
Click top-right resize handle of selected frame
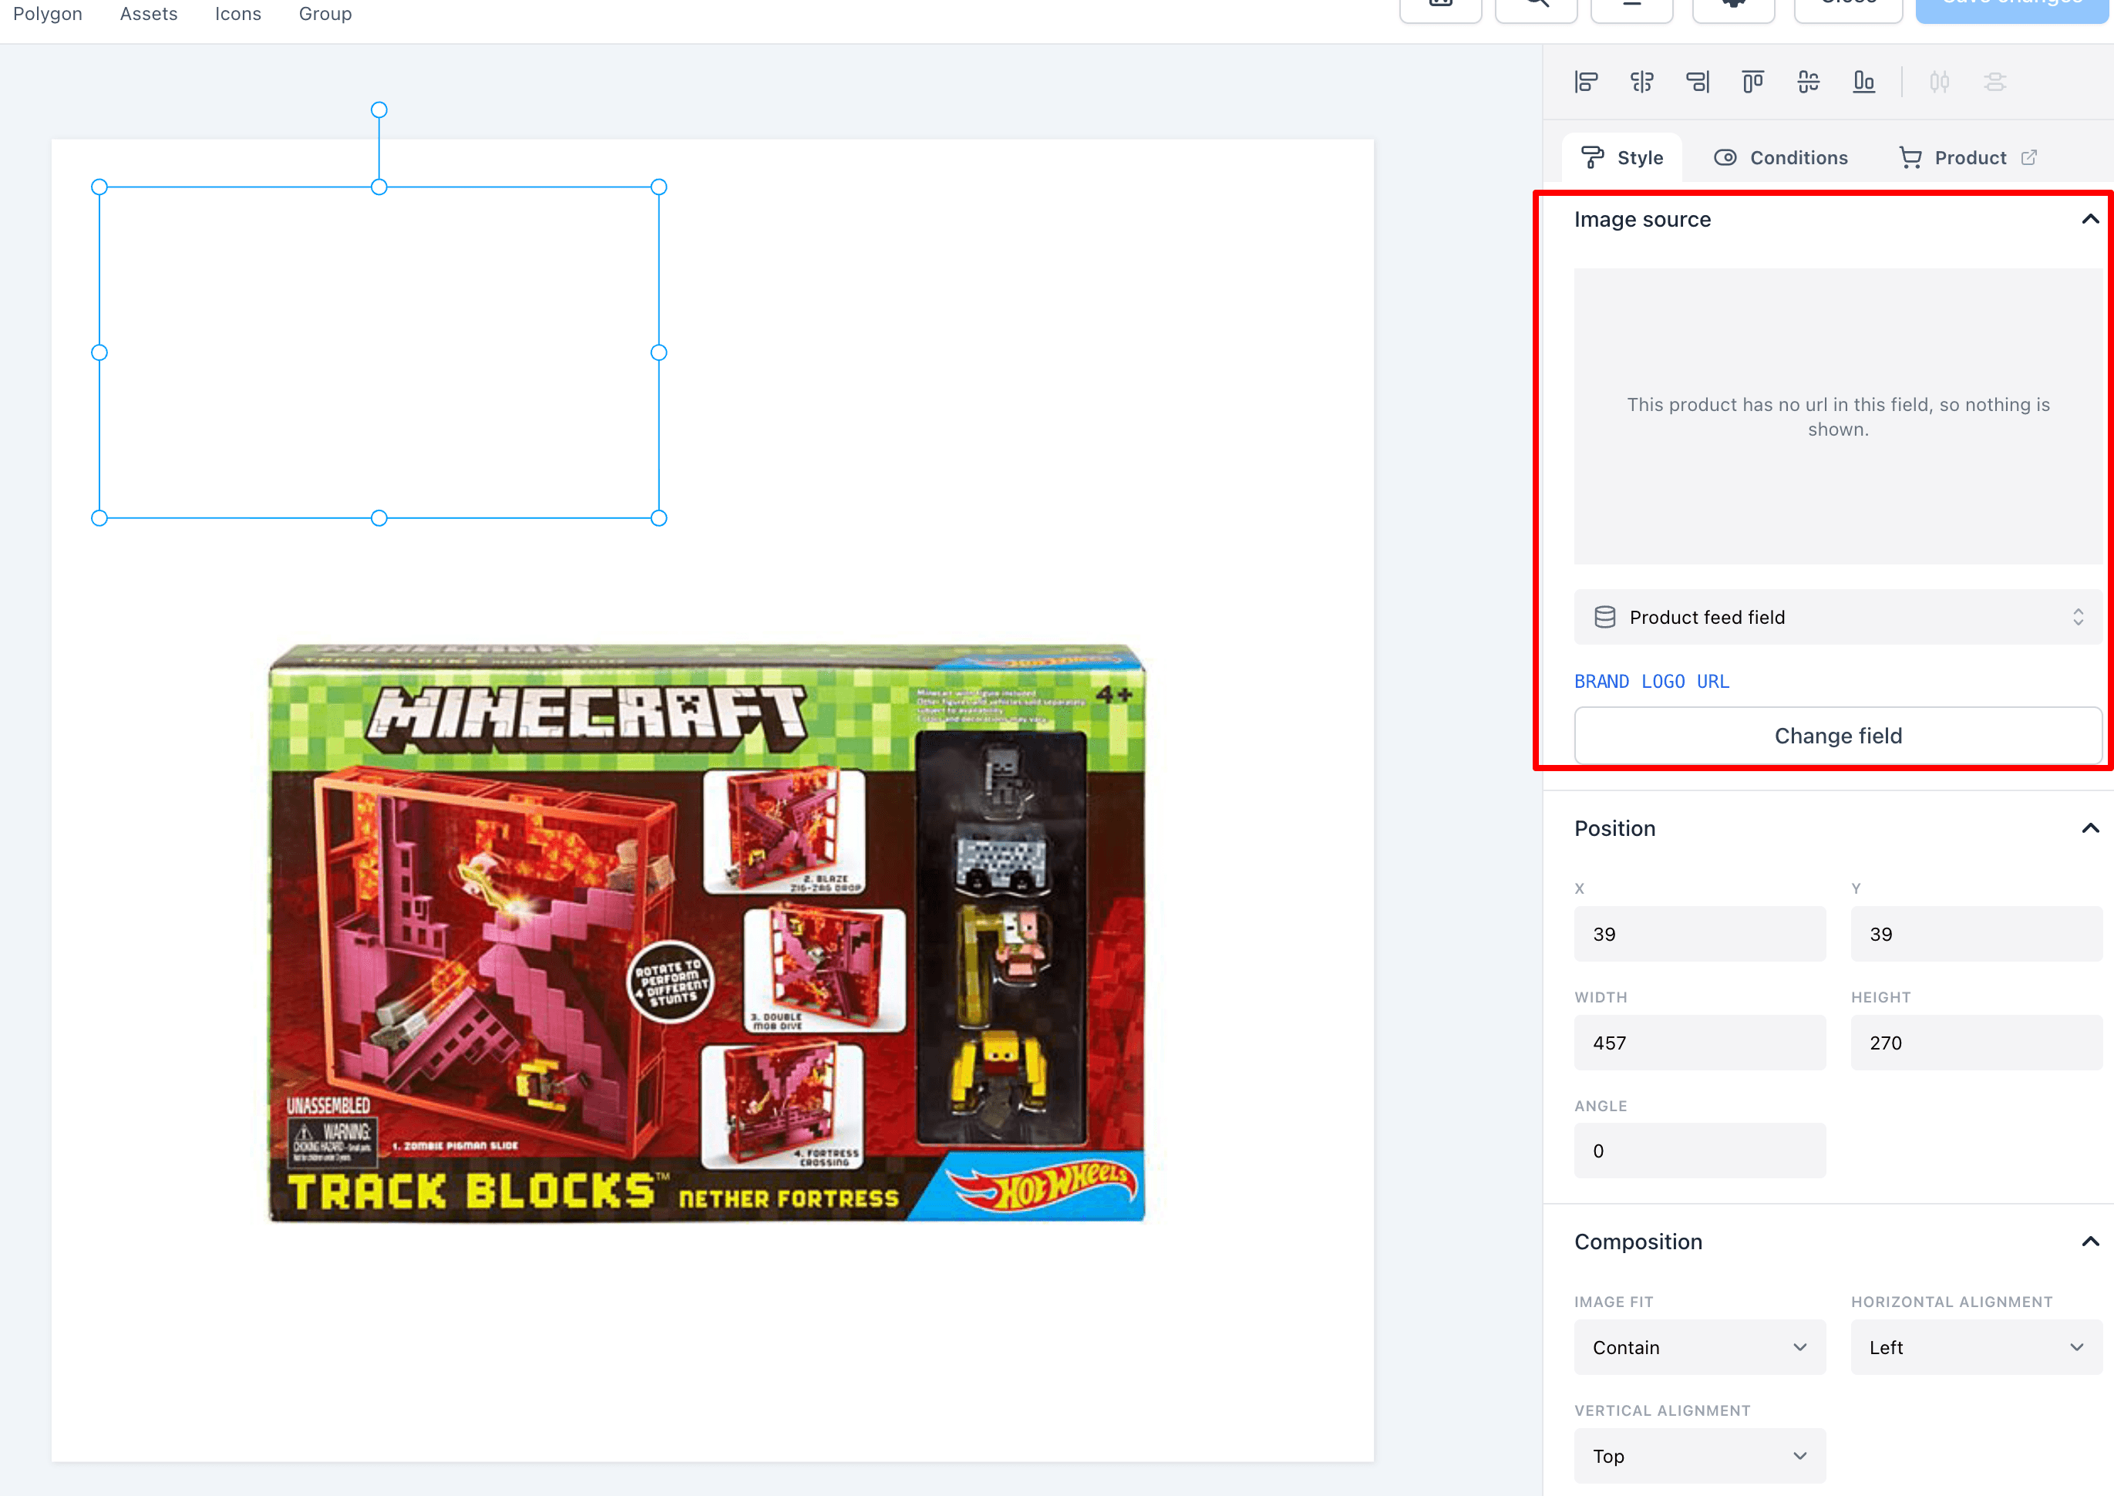658,187
